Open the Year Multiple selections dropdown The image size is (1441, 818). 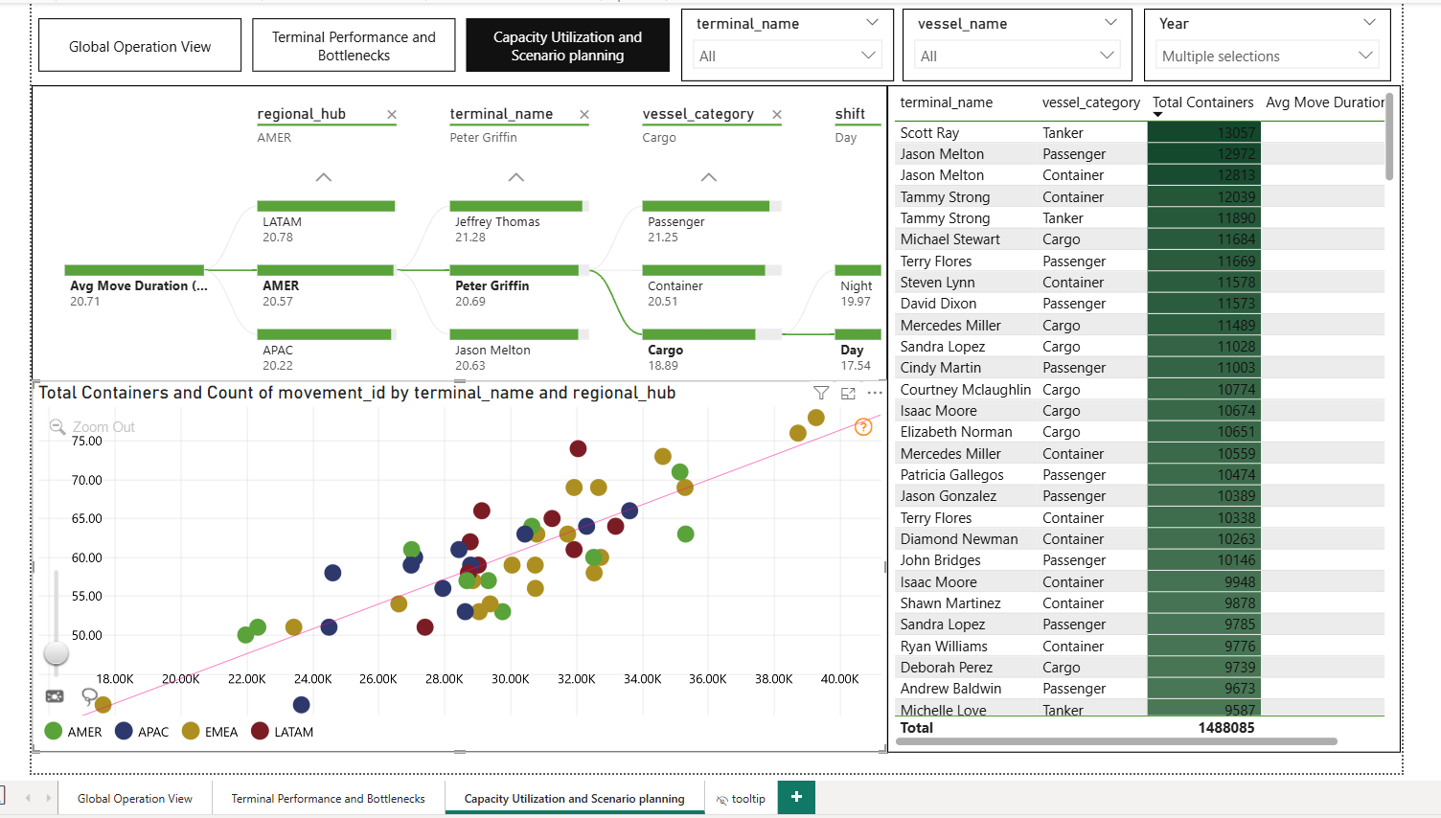click(1267, 56)
